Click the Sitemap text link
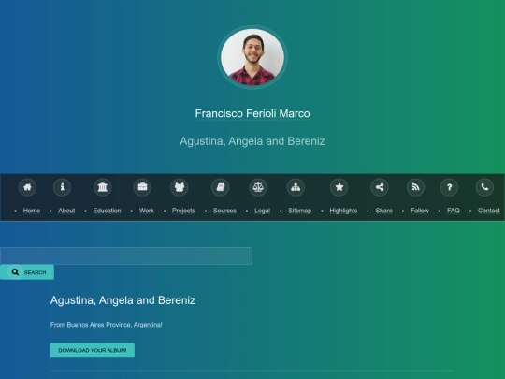The width and height of the screenshot is (505, 379). click(x=299, y=211)
